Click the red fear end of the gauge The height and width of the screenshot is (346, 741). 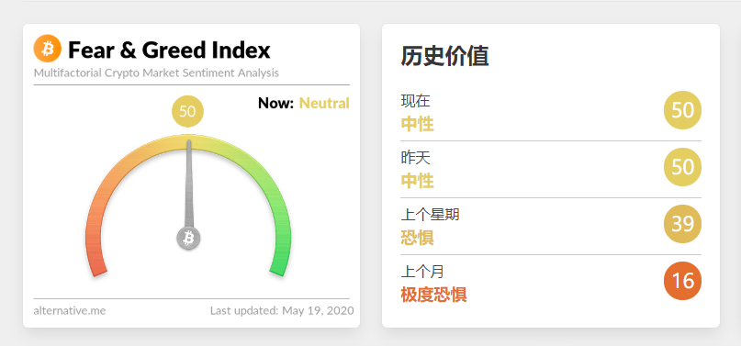click(x=96, y=262)
